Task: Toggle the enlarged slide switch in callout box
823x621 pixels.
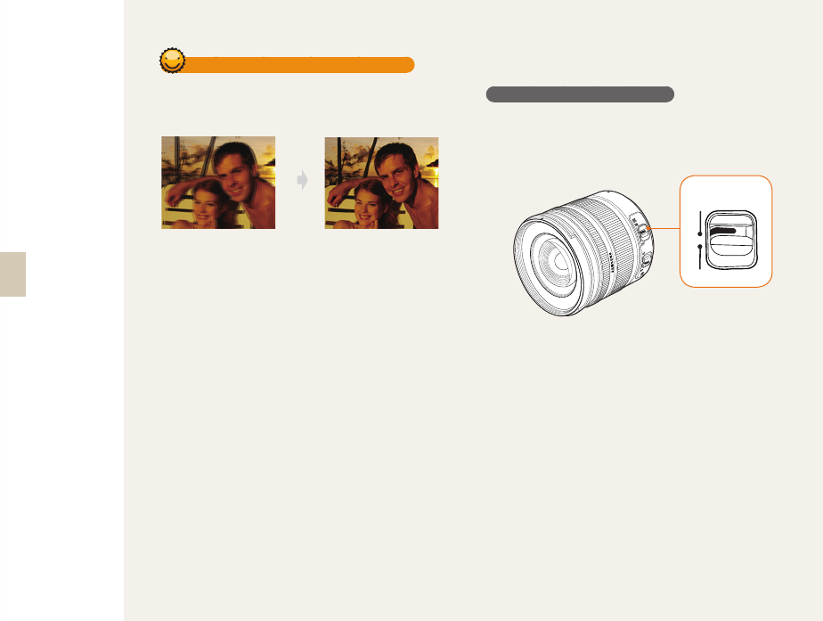Action: click(731, 241)
